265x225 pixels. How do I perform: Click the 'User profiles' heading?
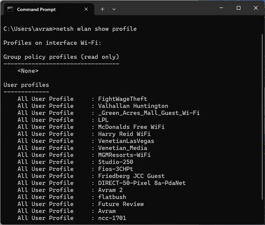(26, 85)
